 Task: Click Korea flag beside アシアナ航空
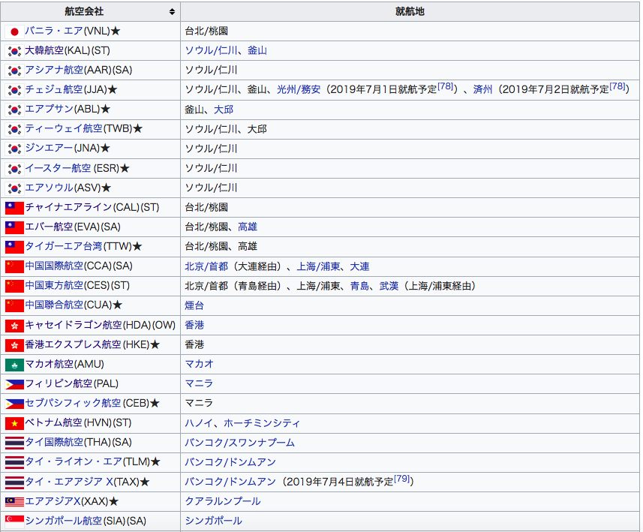pyautogui.click(x=14, y=71)
